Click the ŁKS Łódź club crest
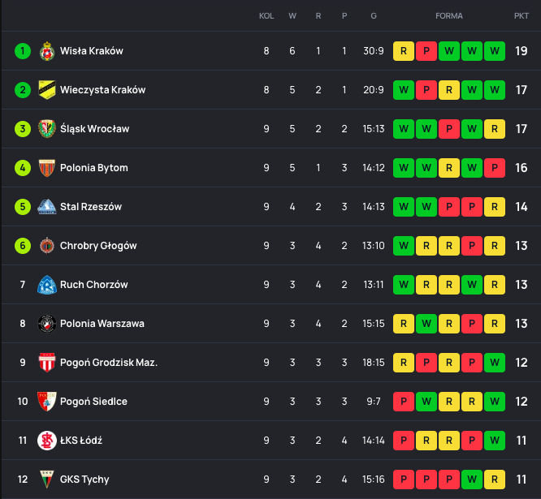Viewport: 541px width, 499px height. tap(47, 441)
